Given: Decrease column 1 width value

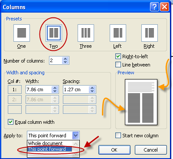Looking at the screenshot, I should click(x=55, y=91).
